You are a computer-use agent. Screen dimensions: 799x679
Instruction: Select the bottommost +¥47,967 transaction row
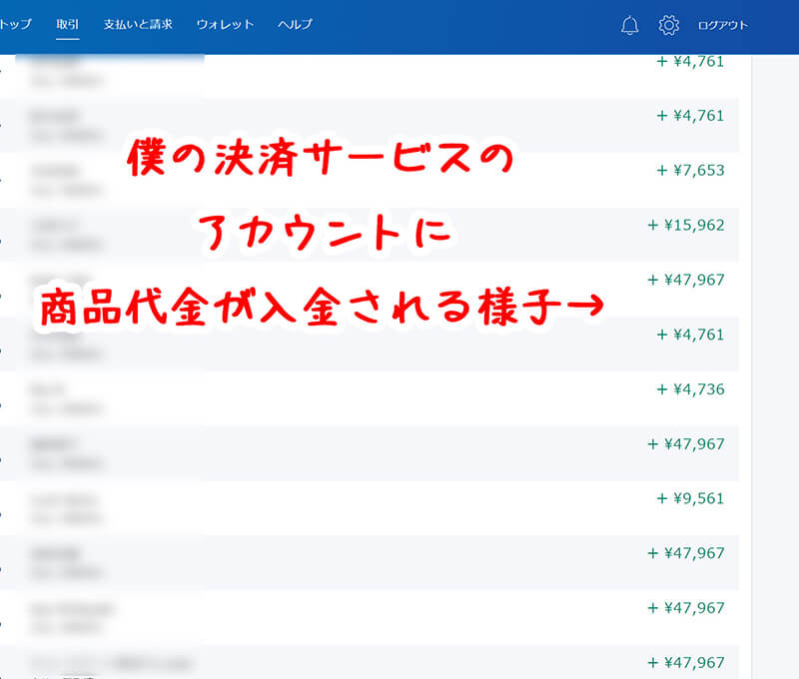[685, 662]
